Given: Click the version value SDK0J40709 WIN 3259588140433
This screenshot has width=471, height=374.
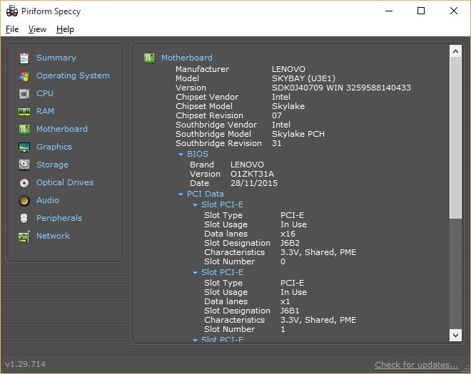Looking at the screenshot, I should click(x=341, y=88).
